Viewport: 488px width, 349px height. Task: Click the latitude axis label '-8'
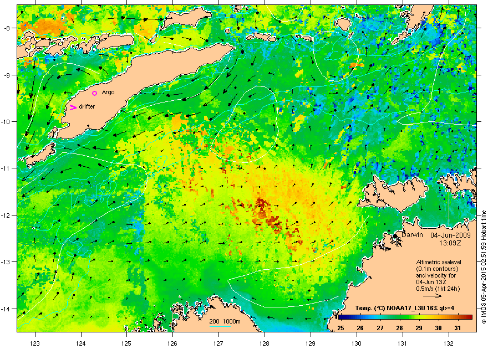7,28
